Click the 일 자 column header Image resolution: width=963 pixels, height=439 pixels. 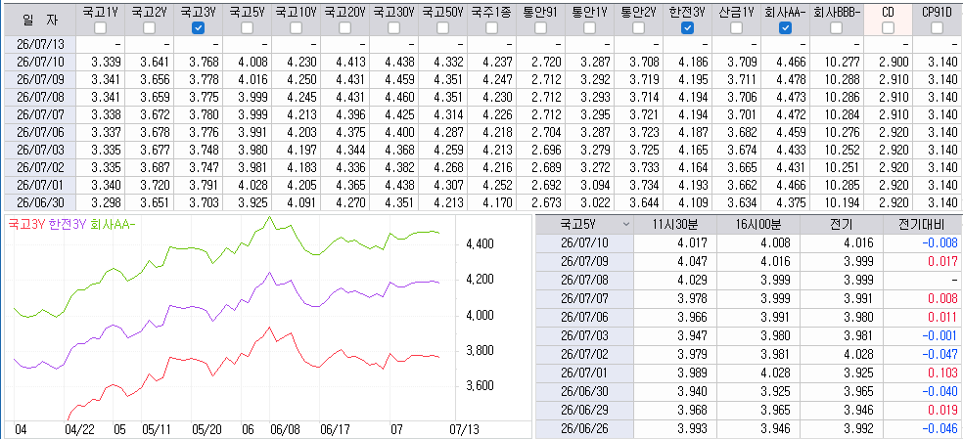pyautogui.click(x=39, y=19)
